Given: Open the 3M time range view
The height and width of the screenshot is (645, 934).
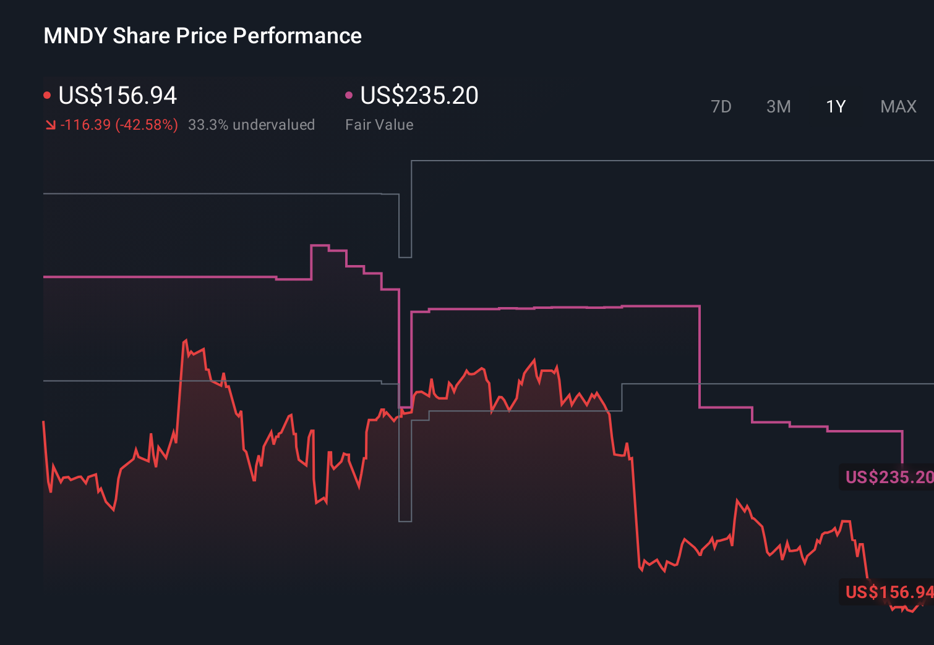Looking at the screenshot, I should (779, 106).
